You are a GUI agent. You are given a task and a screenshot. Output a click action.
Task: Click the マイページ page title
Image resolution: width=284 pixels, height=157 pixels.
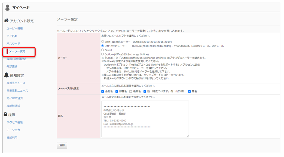pos(21,8)
